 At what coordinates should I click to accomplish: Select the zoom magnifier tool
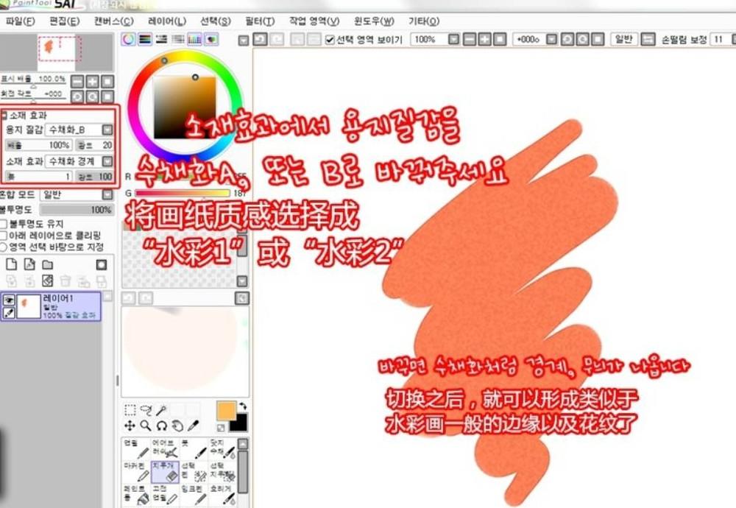click(x=146, y=426)
